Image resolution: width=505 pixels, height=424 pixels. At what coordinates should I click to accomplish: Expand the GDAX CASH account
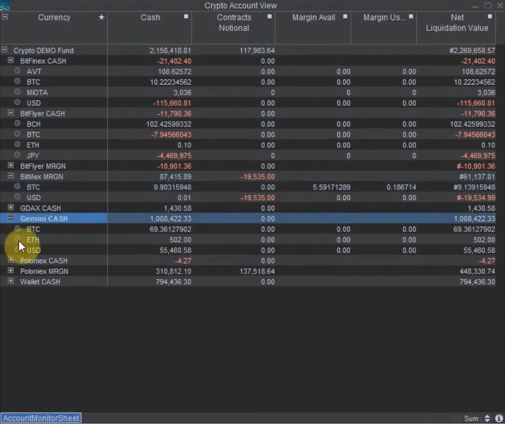coord(11,207)
